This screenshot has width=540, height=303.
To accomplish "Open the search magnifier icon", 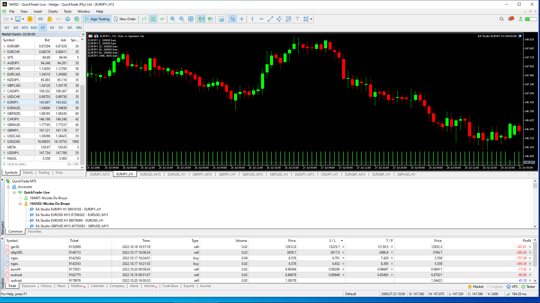I will click(x=501, y=19).
